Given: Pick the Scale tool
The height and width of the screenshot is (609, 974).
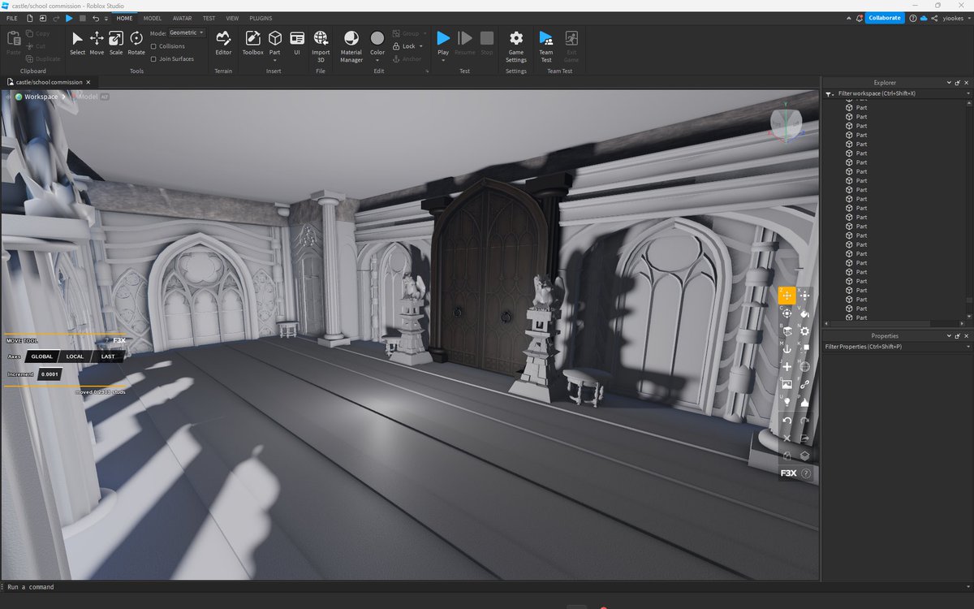Looking at the screenshot, I should point(116,44).
